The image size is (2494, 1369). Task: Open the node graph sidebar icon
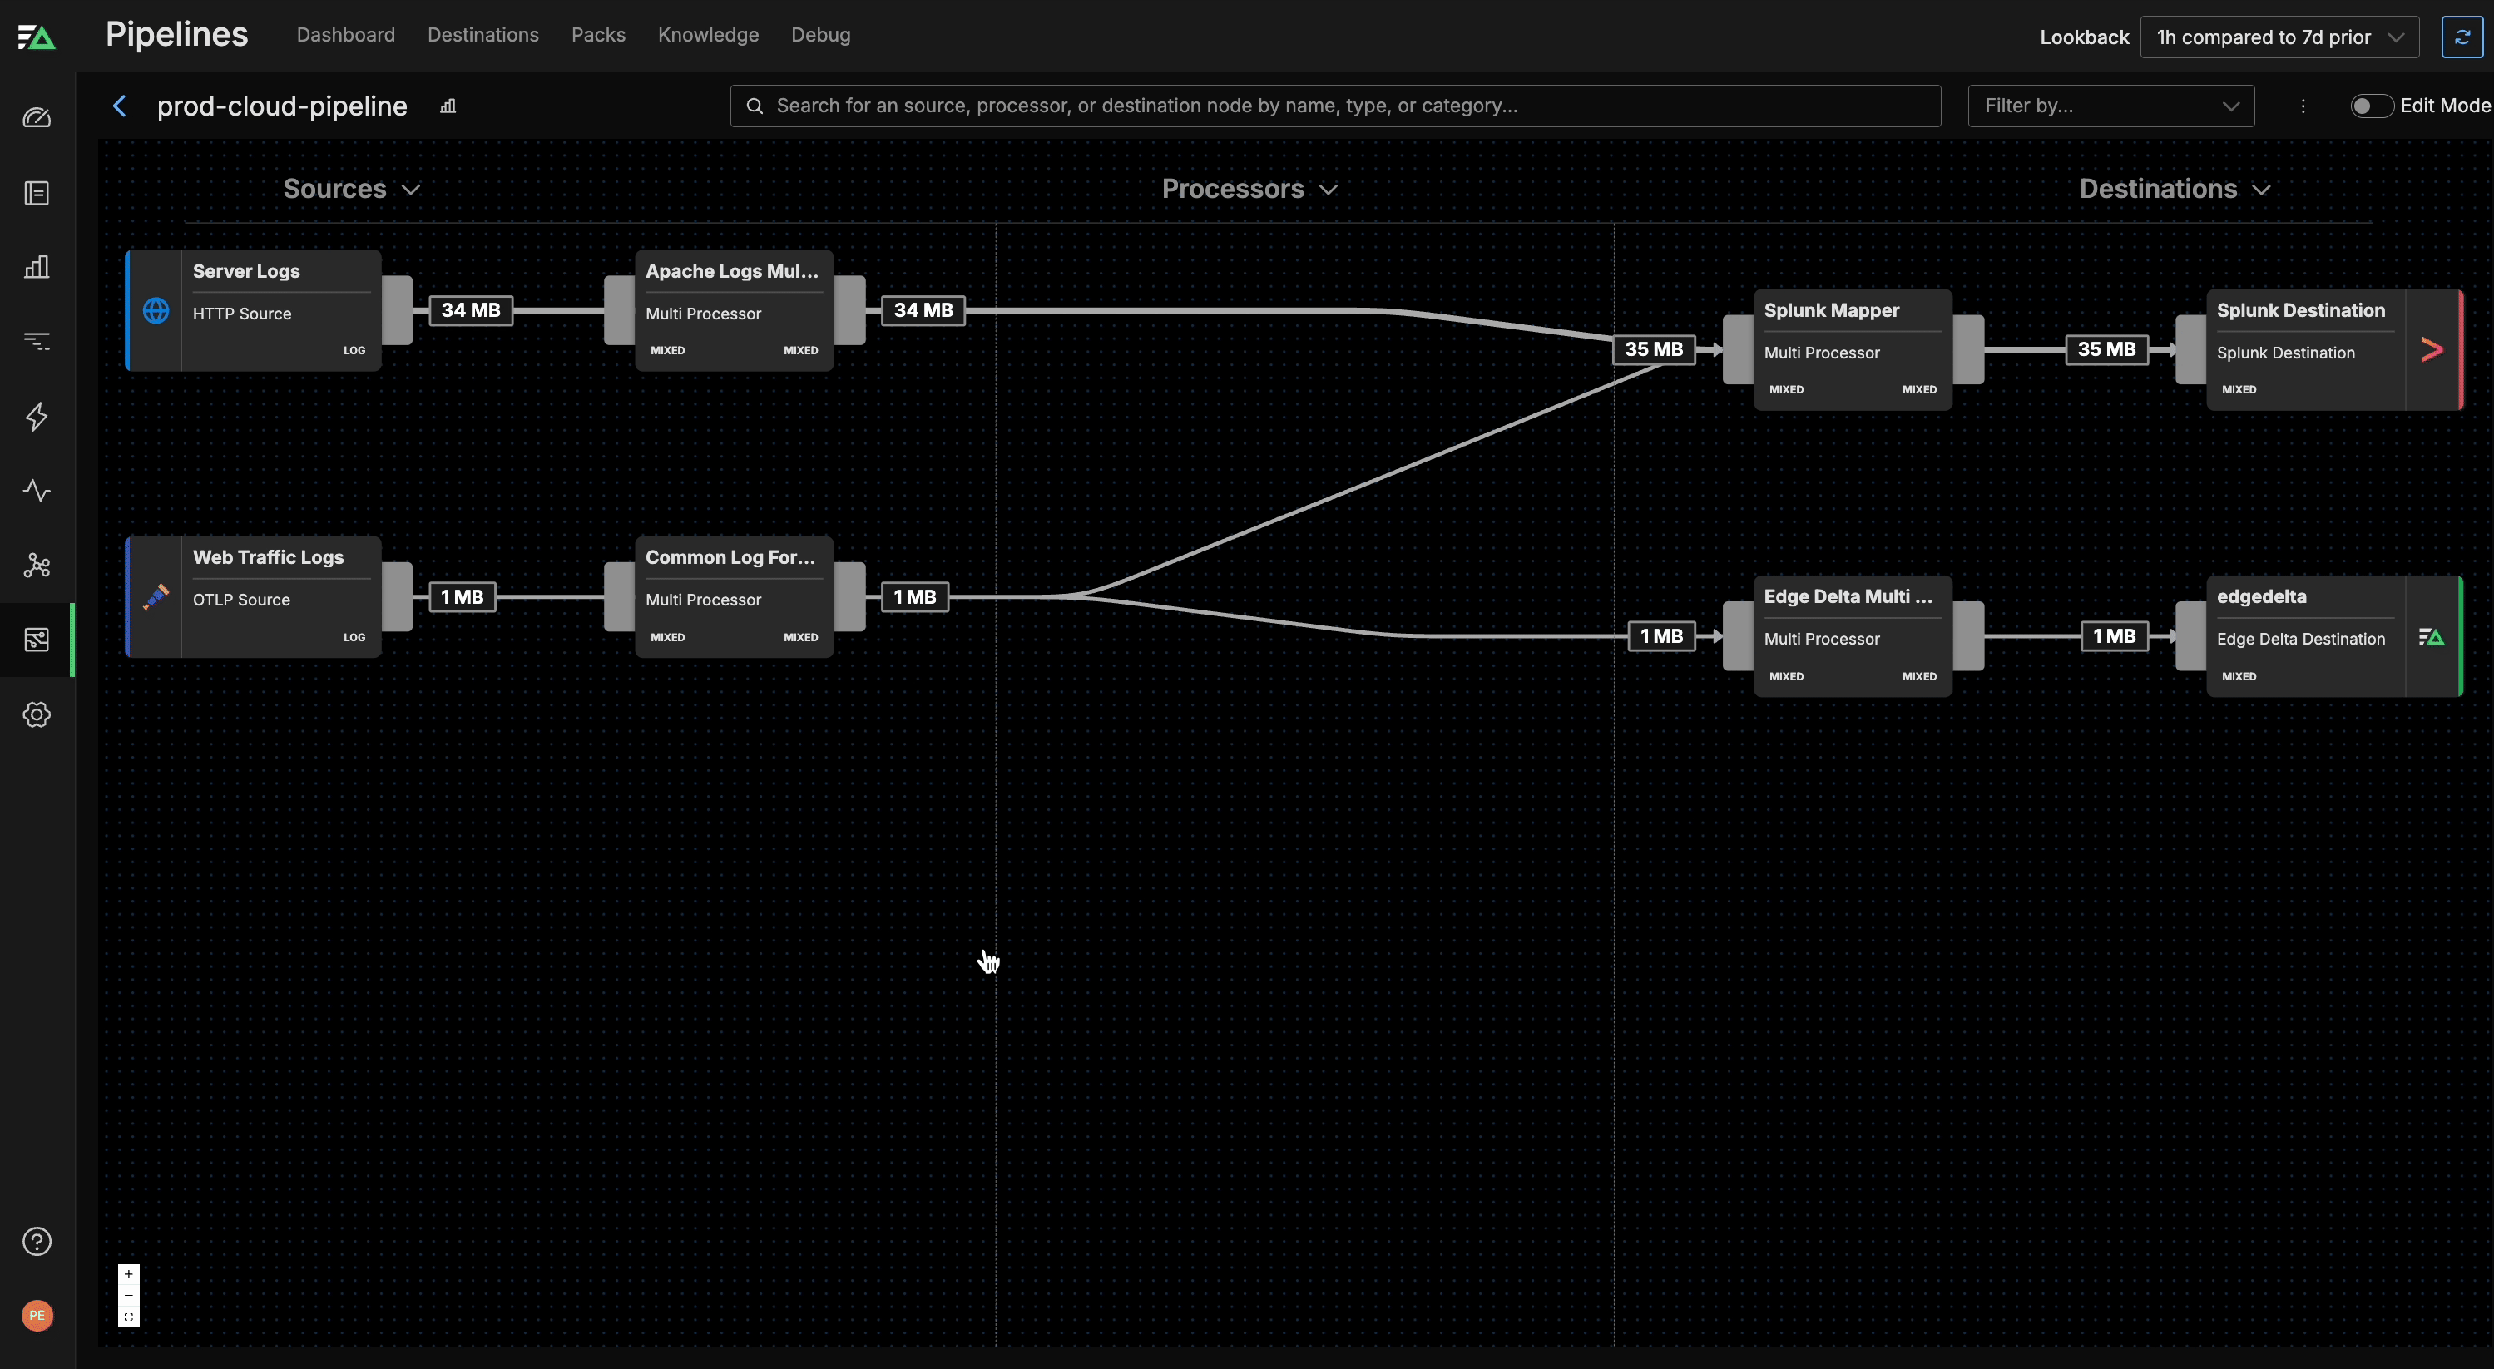click(37, 566)
